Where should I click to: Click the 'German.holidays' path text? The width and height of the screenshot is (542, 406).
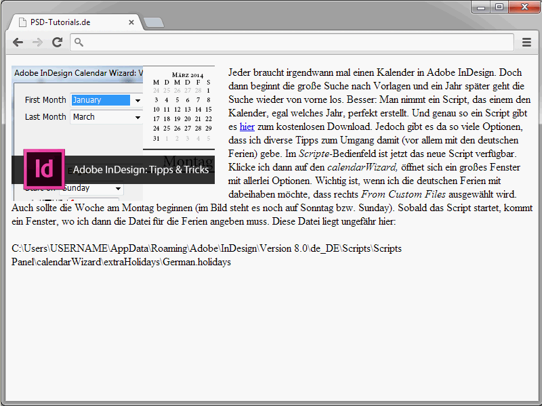point(196,262)
